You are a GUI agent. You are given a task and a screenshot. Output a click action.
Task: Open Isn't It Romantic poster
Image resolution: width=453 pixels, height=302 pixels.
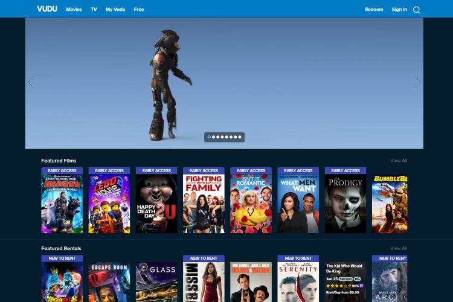tap(251, 201)
